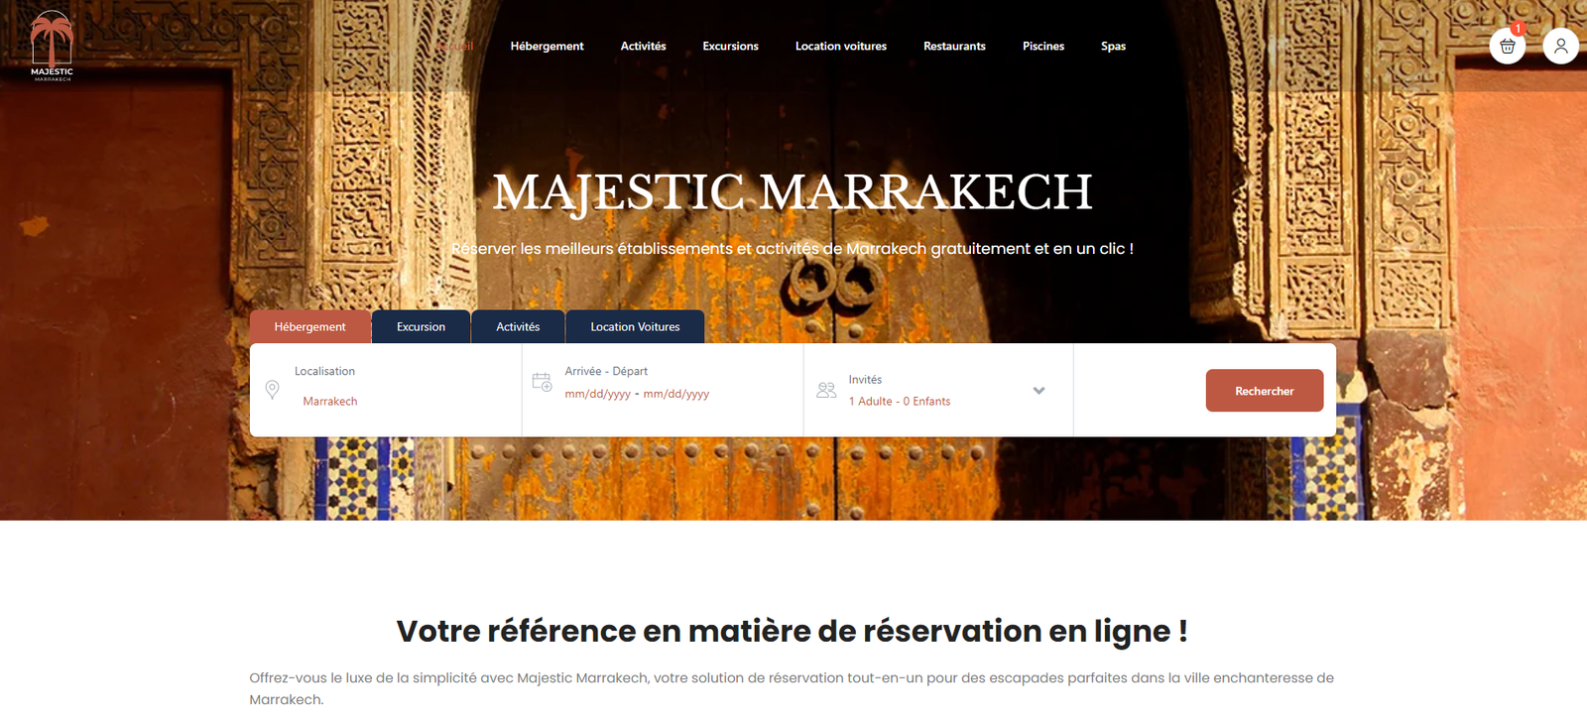The width and height of the screenshot is (1587, 725).
Task: Click the Rechercher button
Action: 1265,391
